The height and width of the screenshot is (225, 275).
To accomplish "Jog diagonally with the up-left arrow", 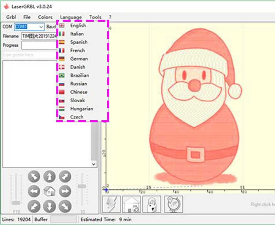I will [34, 176].
